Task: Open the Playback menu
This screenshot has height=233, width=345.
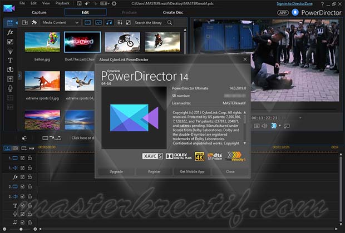Action: pos(62,3)
